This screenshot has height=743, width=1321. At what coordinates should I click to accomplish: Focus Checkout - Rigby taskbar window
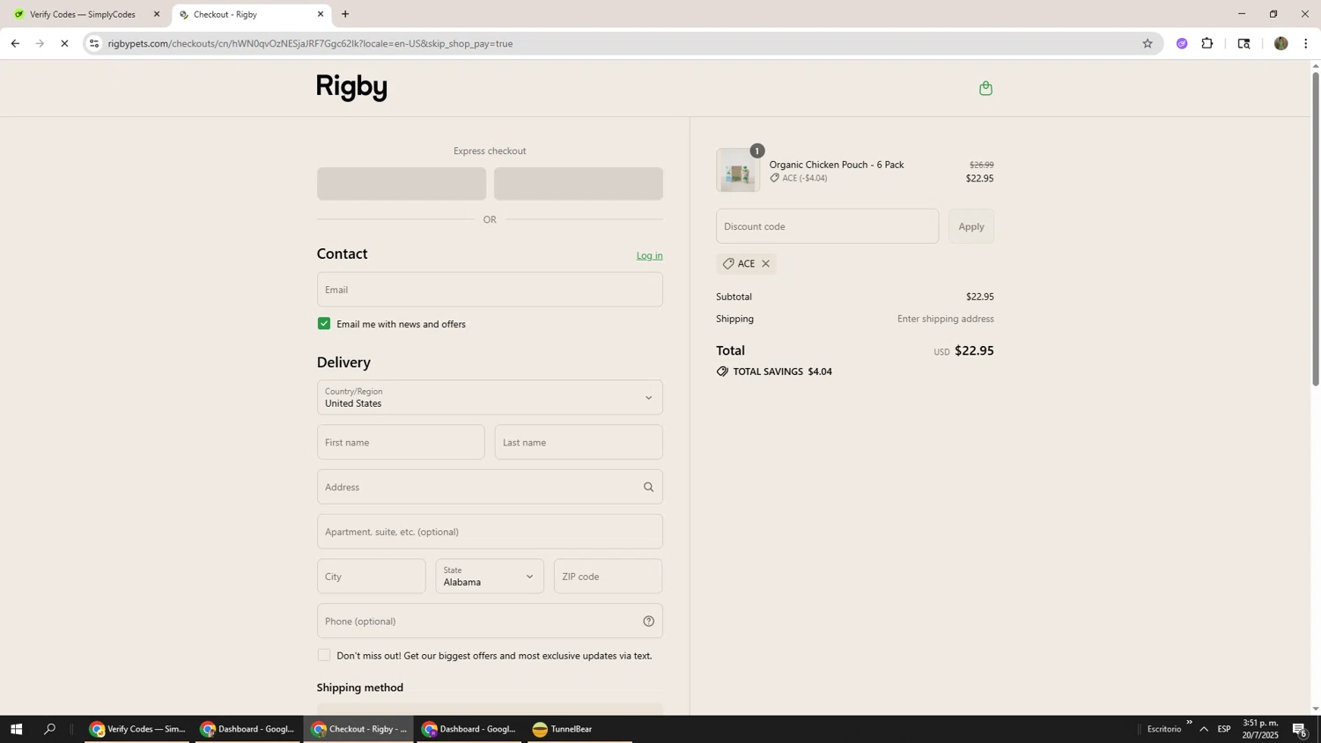coord(359,729)
